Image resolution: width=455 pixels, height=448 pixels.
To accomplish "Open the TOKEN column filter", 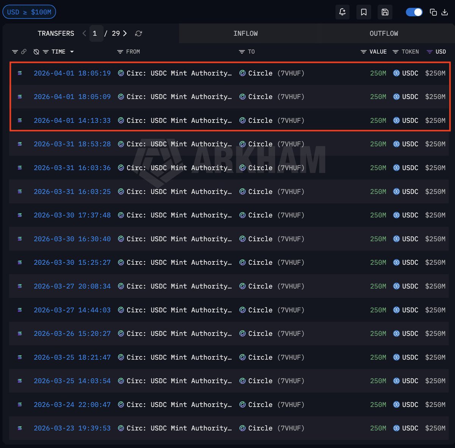I will [395, 52].
